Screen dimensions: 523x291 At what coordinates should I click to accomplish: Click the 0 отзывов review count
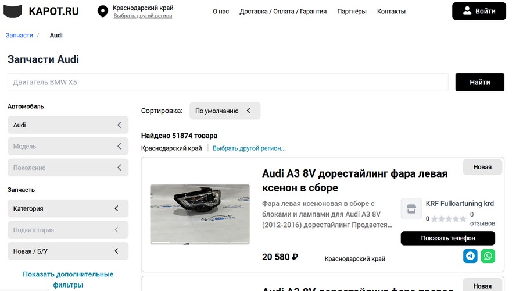click(x=482, y=219)
